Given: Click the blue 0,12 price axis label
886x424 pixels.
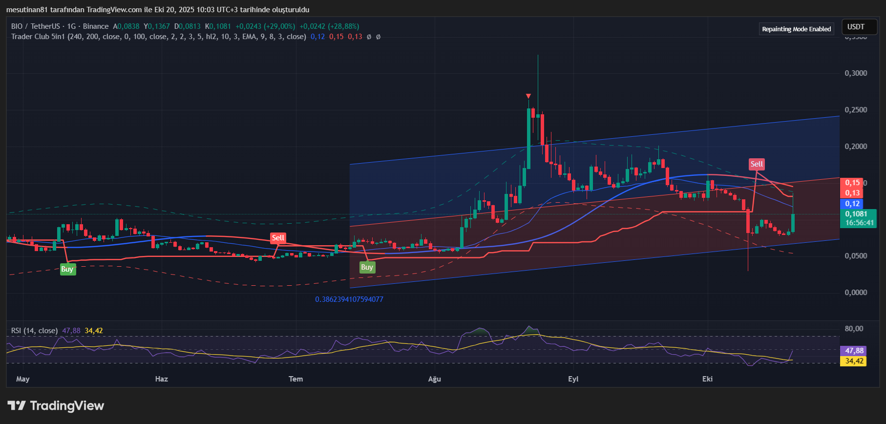Looking at the screenshot, I should [x=852, y=204].
